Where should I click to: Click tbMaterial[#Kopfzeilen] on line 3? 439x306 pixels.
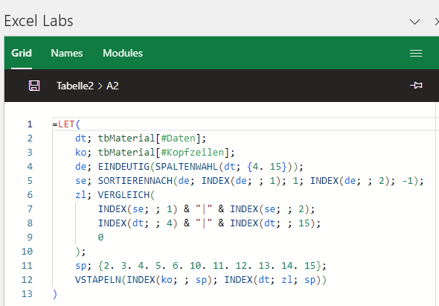pos(164,153)
